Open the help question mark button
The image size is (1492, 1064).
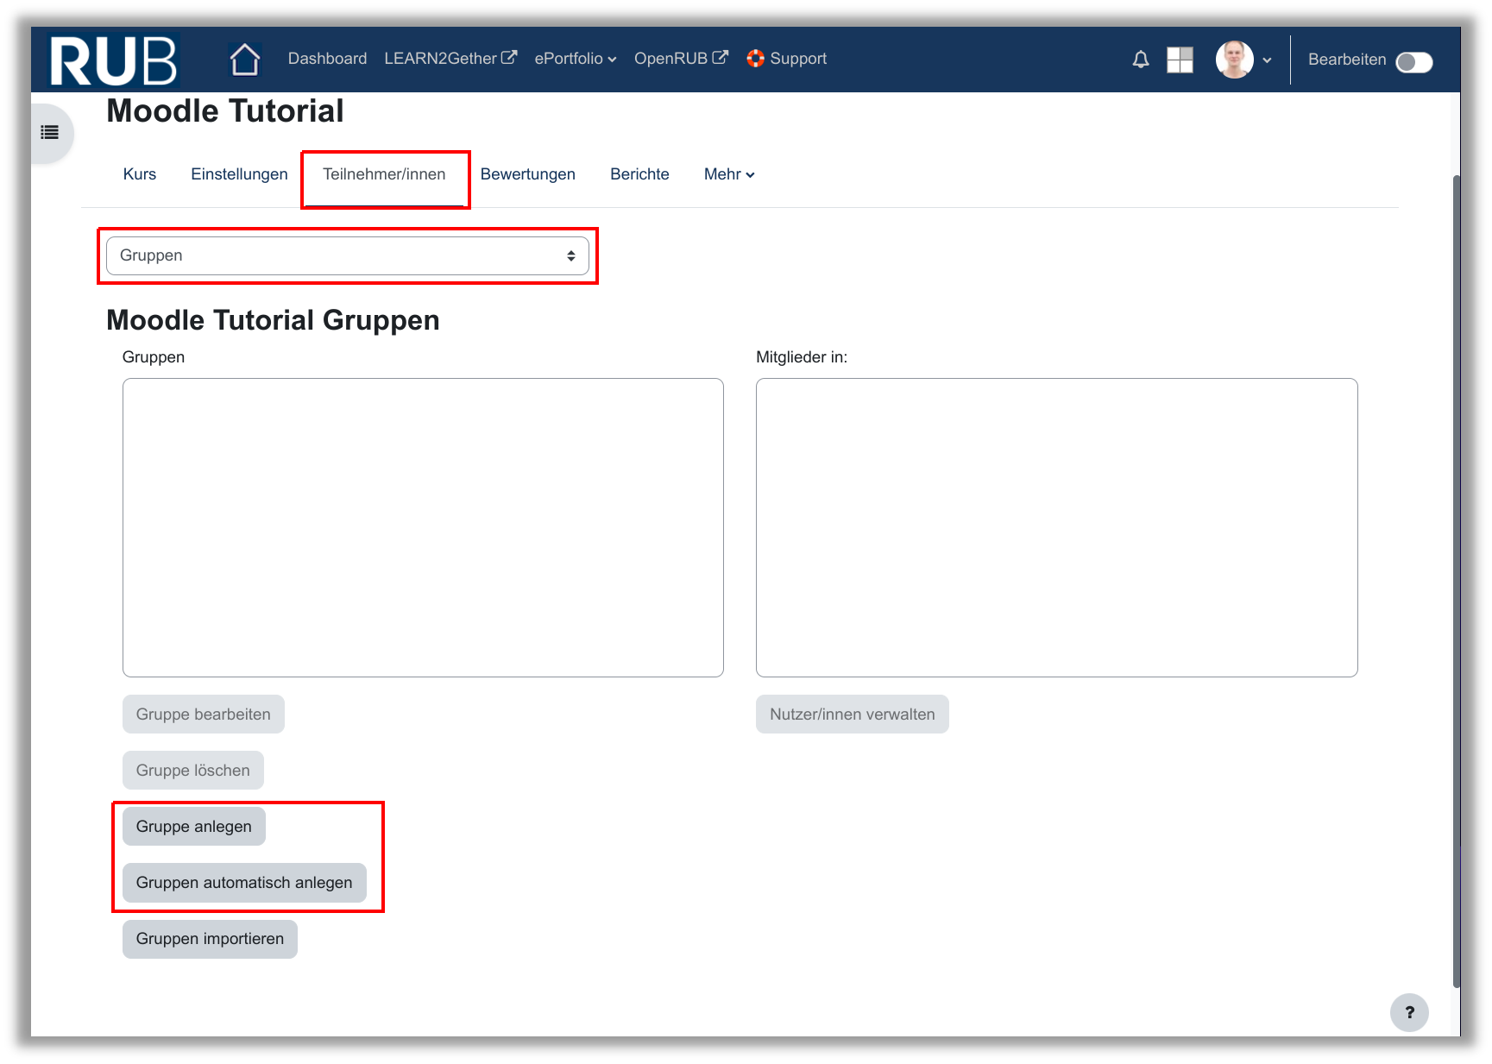point(1408,1012)
